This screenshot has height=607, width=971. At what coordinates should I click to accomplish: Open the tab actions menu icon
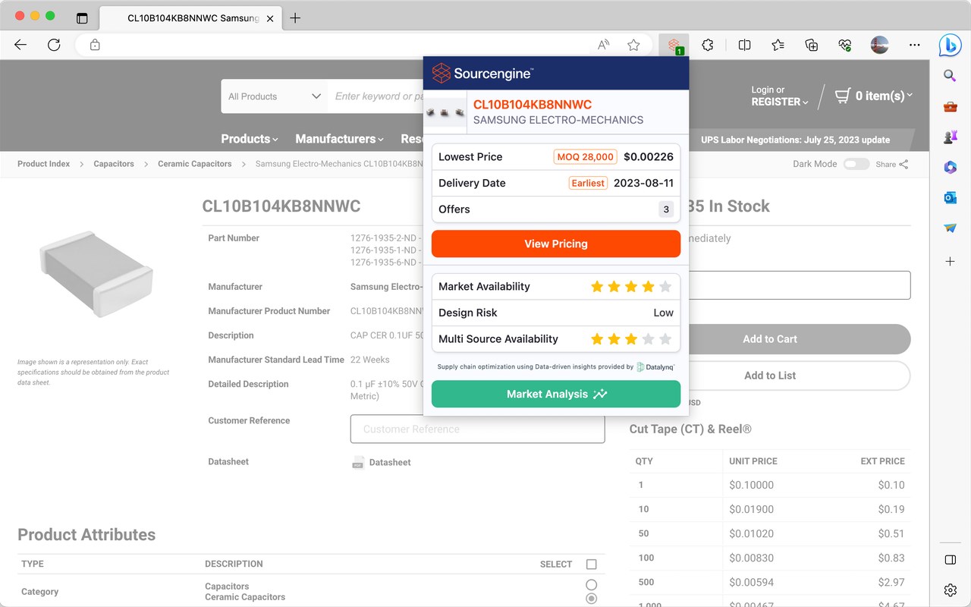(82, 18)
